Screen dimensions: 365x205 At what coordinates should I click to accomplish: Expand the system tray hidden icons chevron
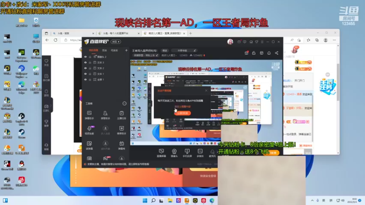pyautogui.click(x=312, y=200)
